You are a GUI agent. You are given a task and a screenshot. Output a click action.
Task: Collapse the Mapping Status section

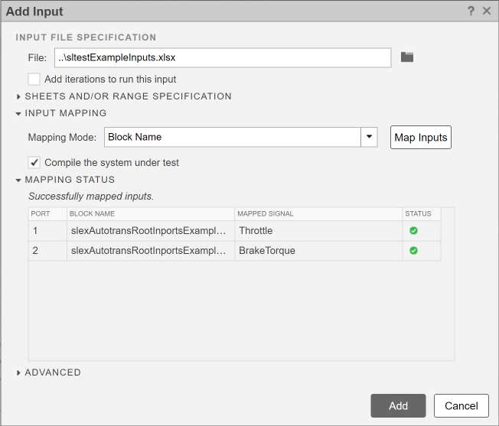[x=19, y=180]
